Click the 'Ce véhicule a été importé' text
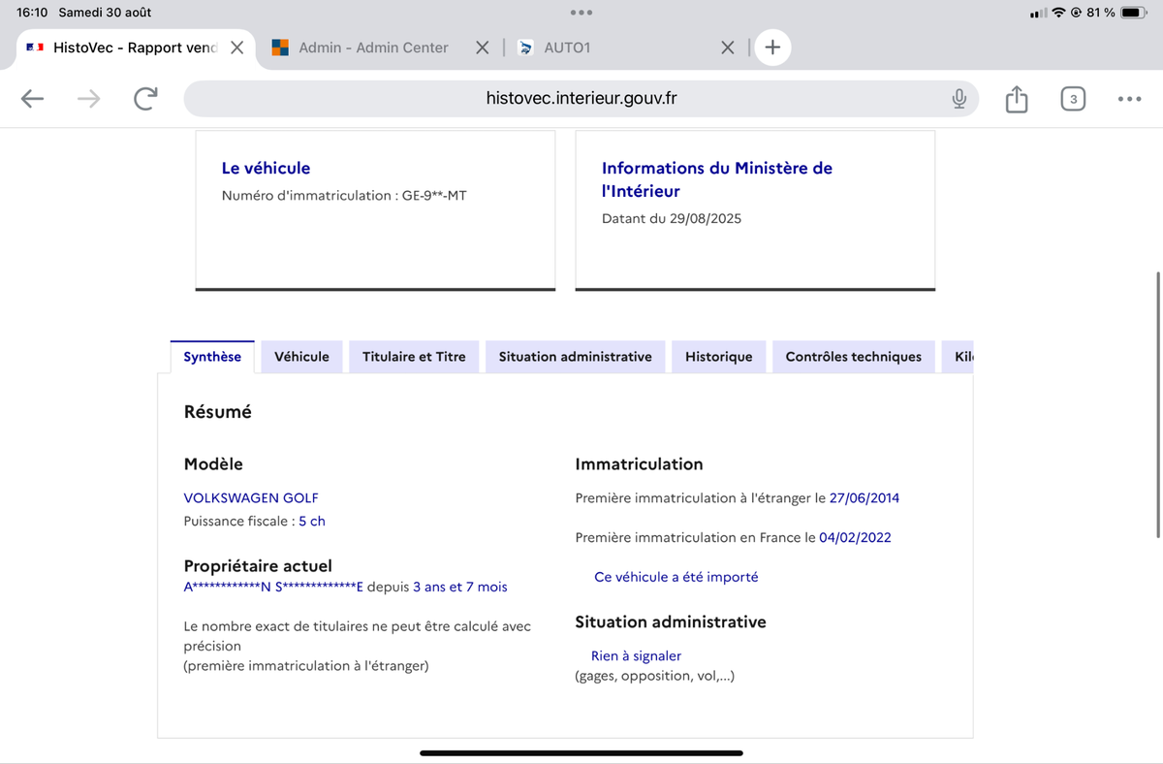This screenshot has width=1163, height=764. click(676, 577)
